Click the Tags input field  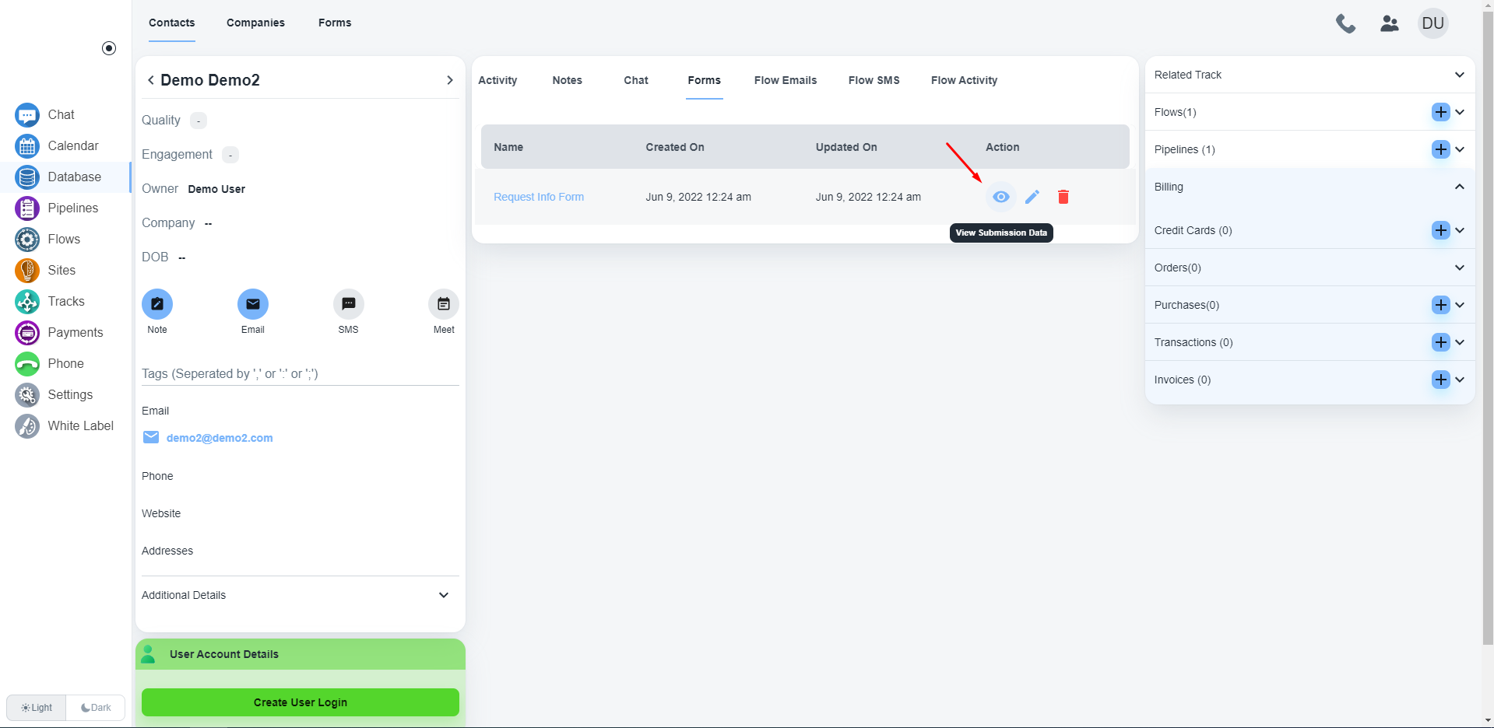click(300, 373)
